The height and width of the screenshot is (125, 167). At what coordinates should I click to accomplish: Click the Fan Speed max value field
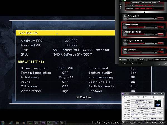pyautogui.click(x=160, y=52)
